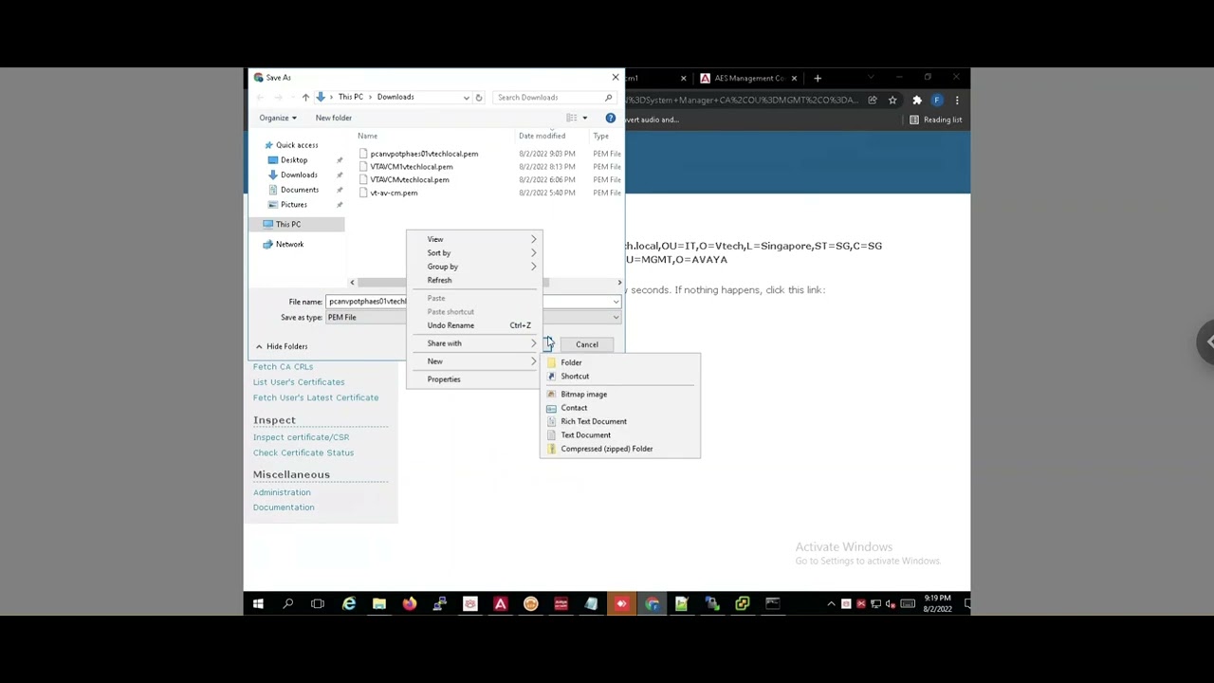Bookmark page with star icon in Chrome
The height and width of the screenshot is (683, 1214).
pyautogui.click(x=892, y=100)
